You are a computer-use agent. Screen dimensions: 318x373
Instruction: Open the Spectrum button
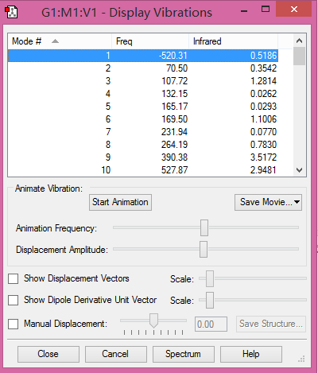point(183,354)
